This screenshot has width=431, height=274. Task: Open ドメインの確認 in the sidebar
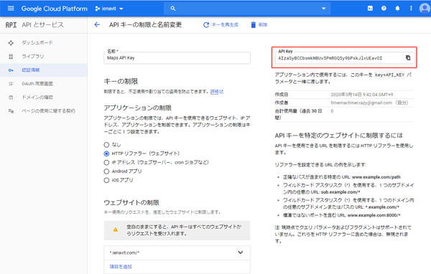pyautogui.click(x=44, y=97)
